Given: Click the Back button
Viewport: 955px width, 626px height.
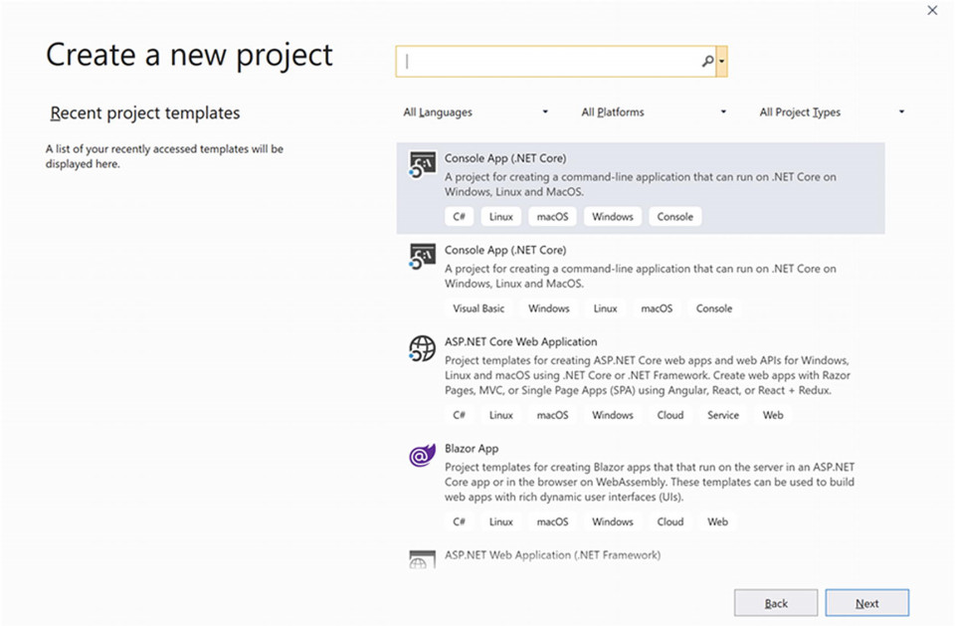Looking at the screenshot, I should pyautogui.click(x=776, y=603).
